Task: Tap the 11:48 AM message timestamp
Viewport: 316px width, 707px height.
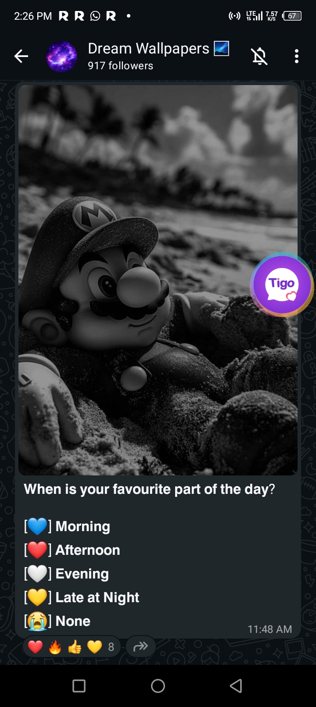Action: pos(270,629)
